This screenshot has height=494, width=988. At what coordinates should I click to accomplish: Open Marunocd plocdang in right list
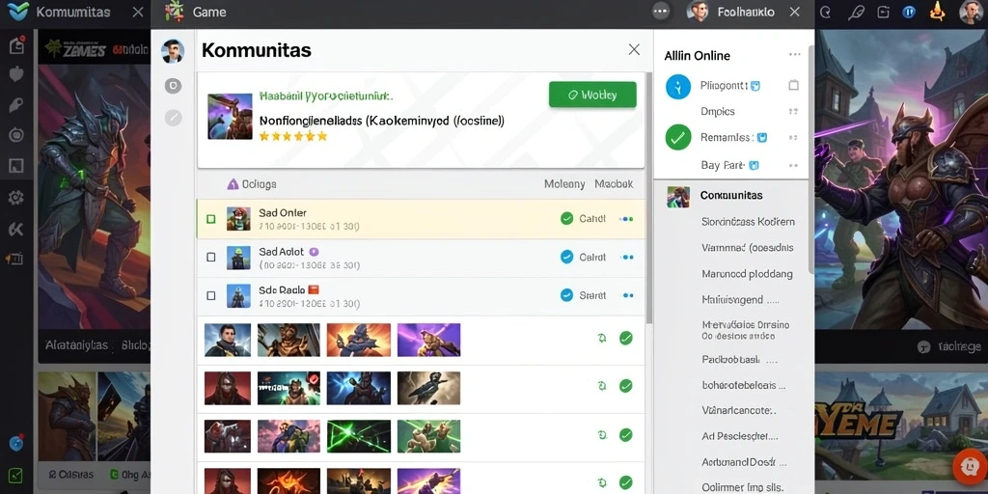748,274
